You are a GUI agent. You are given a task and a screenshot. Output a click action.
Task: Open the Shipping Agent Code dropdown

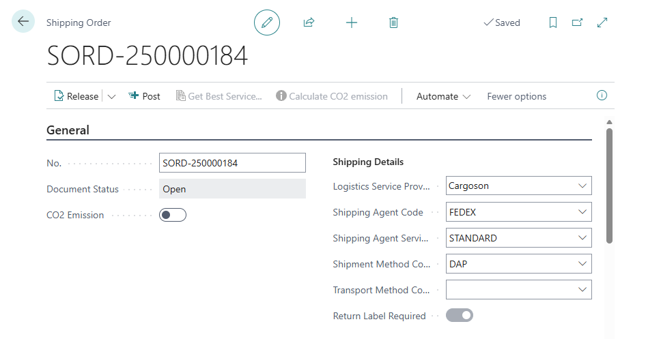coord(582,212)
